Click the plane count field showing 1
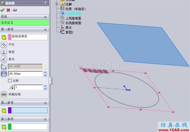 tap(28, 87)
